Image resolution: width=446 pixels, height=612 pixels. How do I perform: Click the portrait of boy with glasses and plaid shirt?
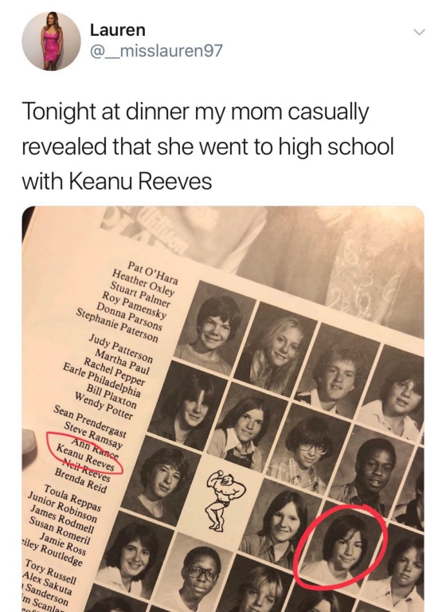click(307, 449)
